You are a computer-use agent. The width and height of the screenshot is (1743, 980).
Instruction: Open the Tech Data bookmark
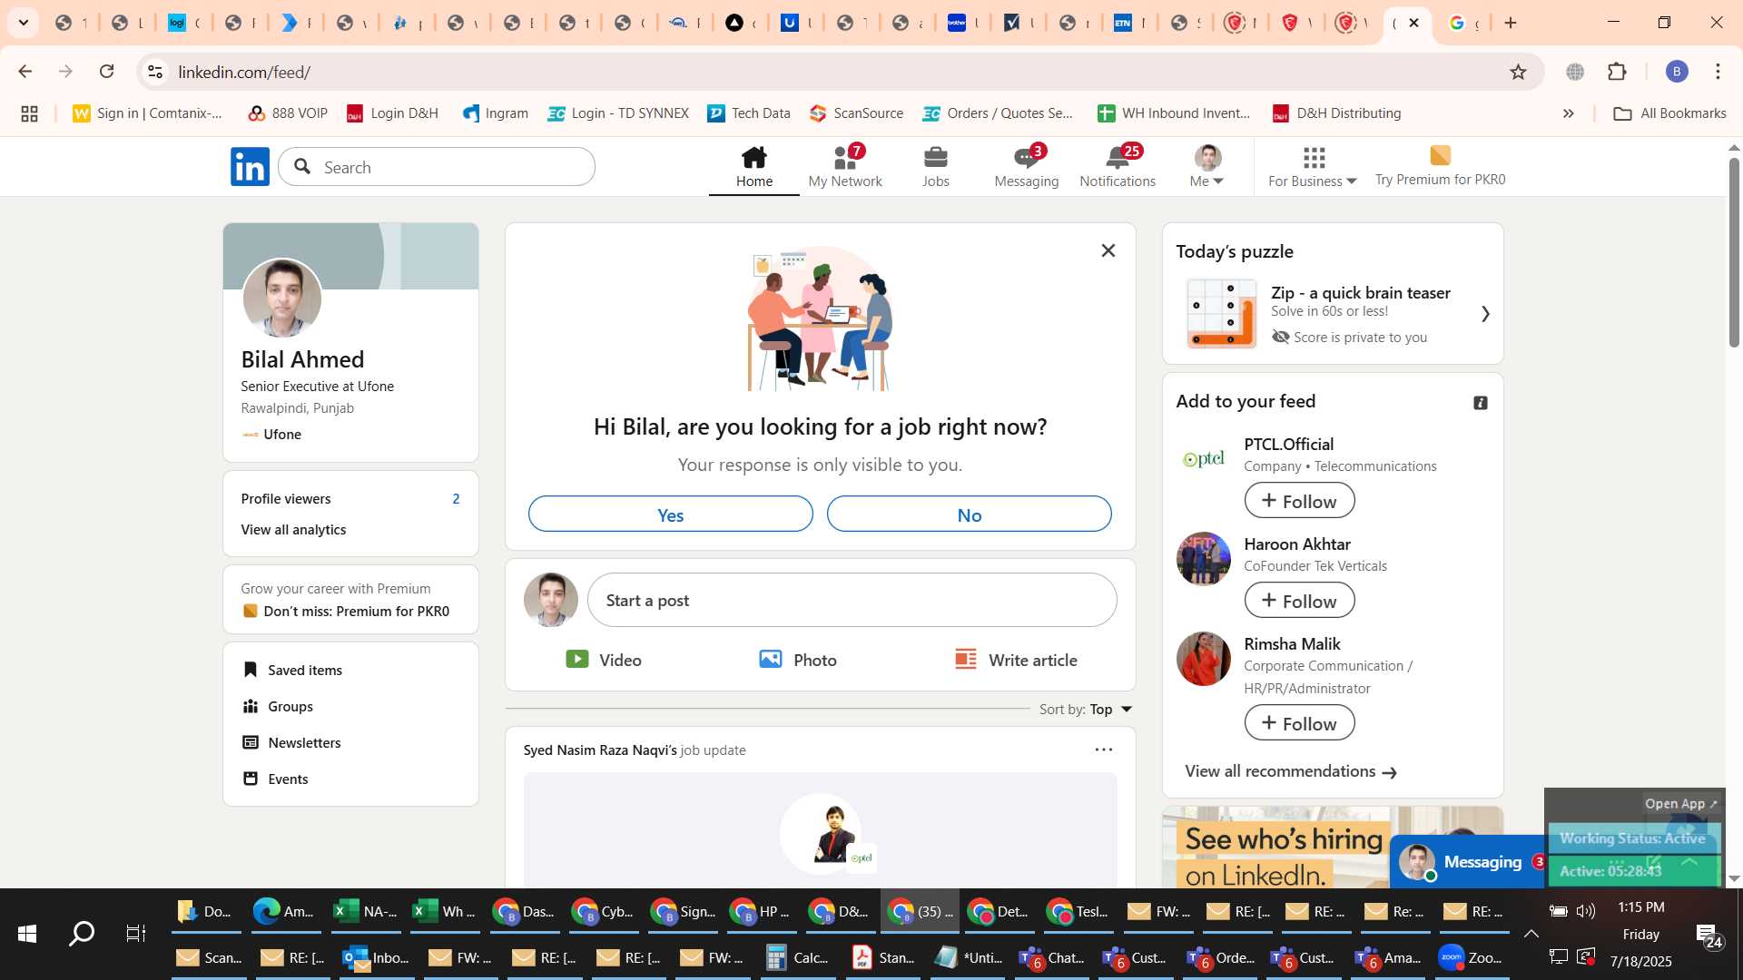coord(749,113)
